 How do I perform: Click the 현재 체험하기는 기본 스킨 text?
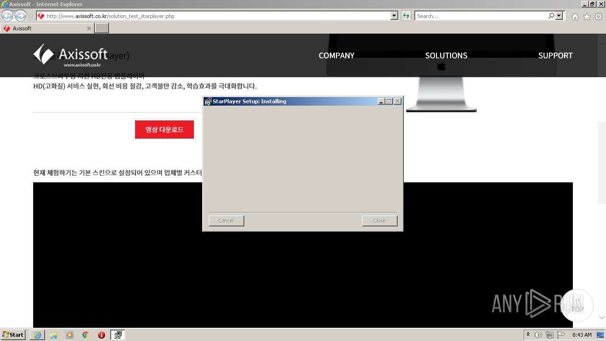click(x=117, y=173)
